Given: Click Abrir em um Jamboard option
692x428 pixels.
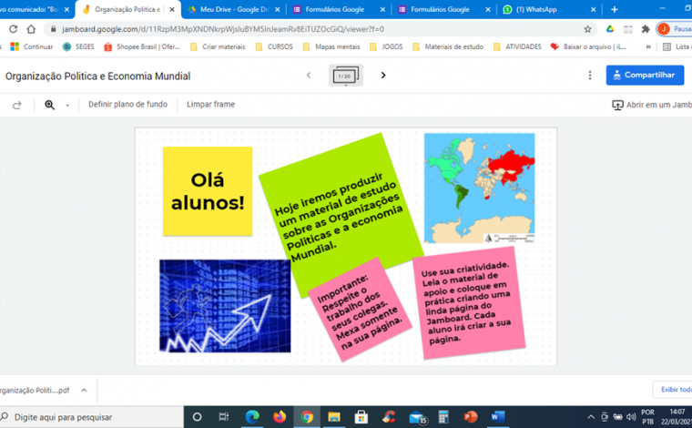Looking at the screenshot, I should click(x=651, y=105).
